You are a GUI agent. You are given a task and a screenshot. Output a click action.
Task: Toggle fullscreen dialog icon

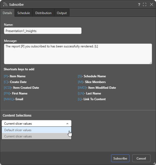[x=145, y=4]
